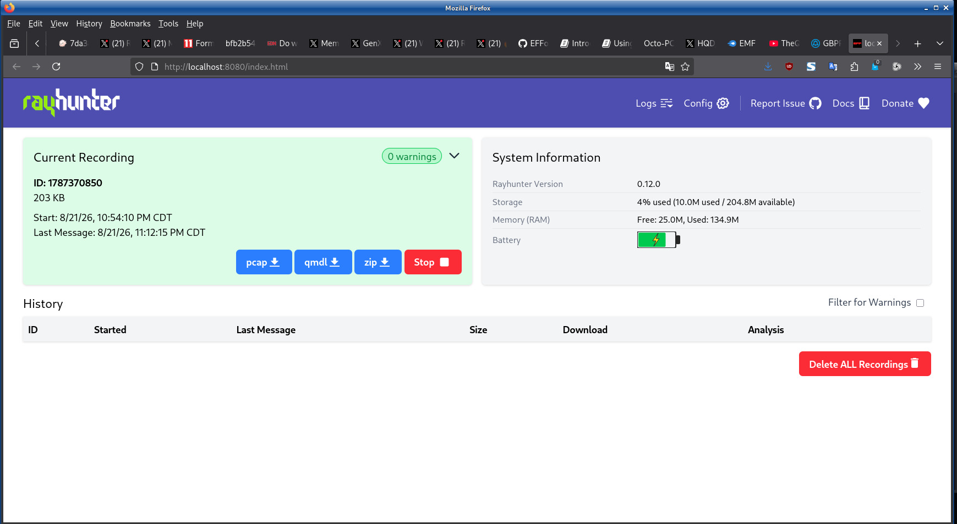Image resolution: width=957 pixels, height=524 pixels.
Task: Switch to the bfb2b54 tab
Action: coord(240,43)
